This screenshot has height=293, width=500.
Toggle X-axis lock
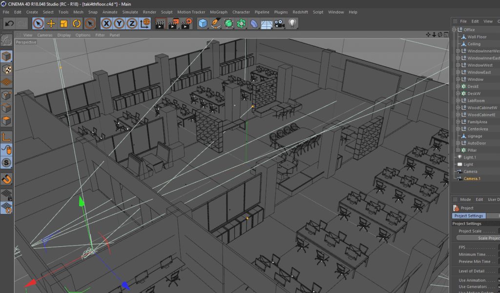click(x=106, y=23)
